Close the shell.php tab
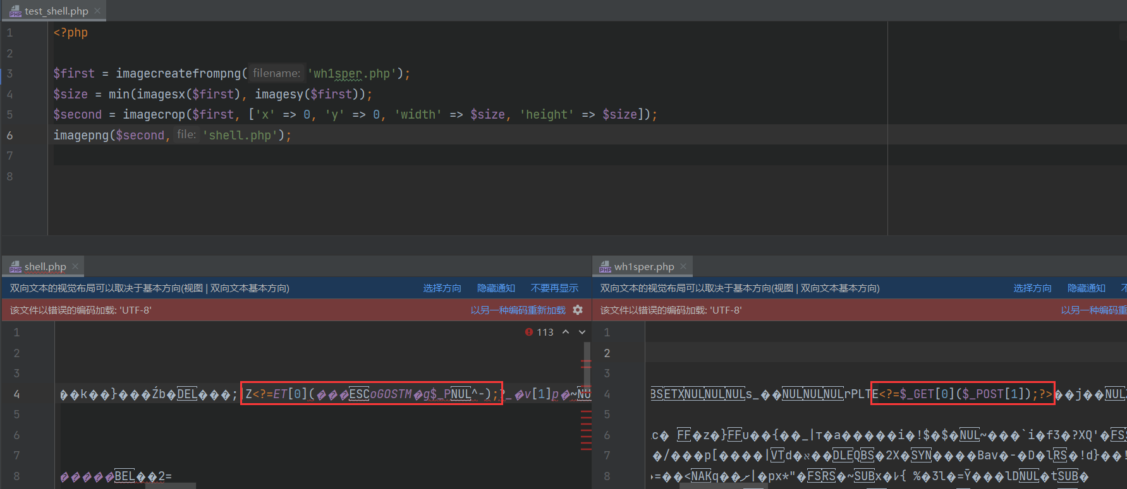 pyautogui.click(x=75, y=266)
